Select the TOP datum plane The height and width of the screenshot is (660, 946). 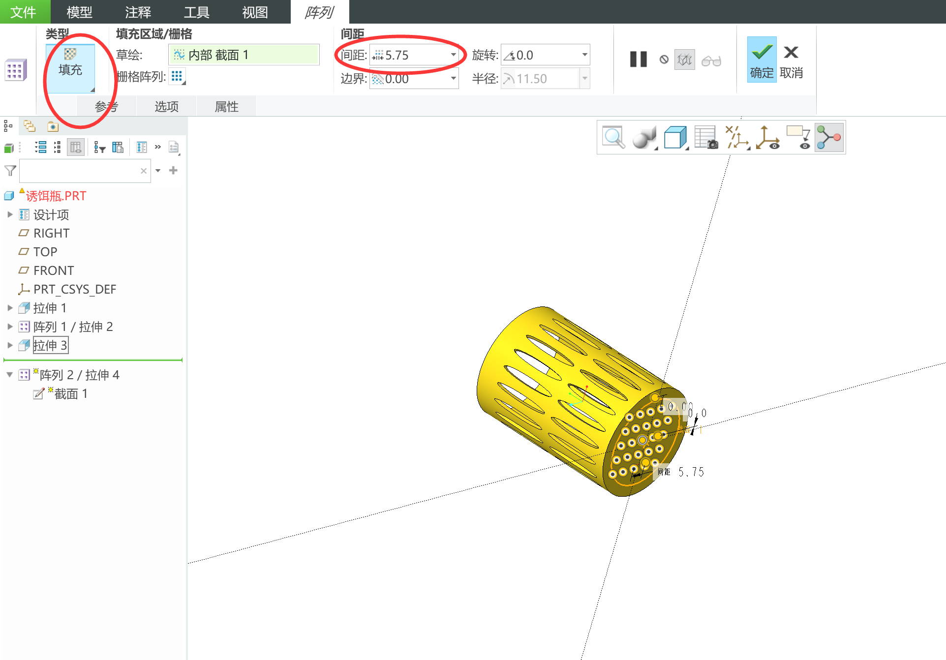(x=45, y=252)
